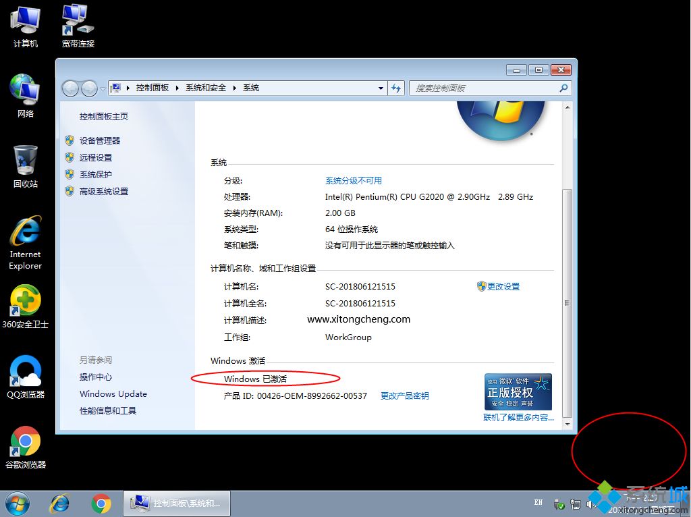
Task: Click the 正版授权 genuine Windows logo
Action: point(518,390)
